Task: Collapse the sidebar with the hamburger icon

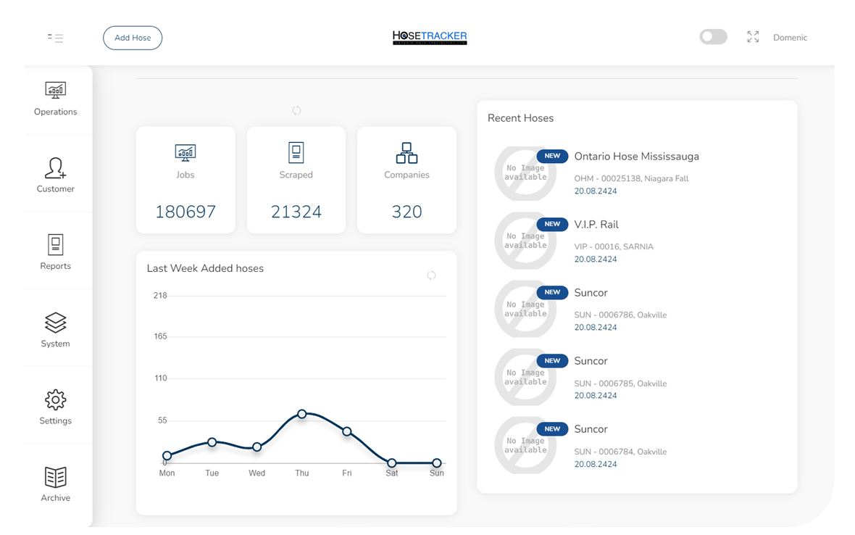Action: [55, 38]
